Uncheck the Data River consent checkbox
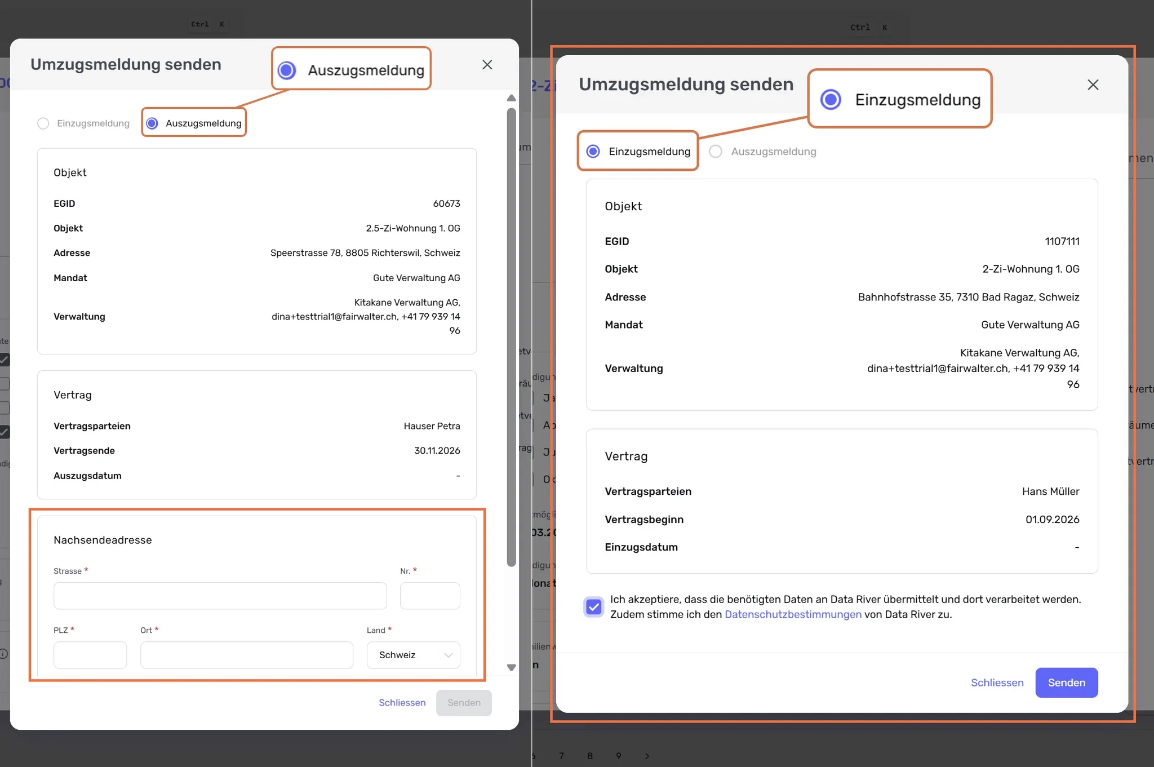 click(594, 607)
